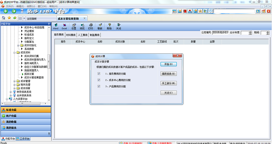The image size is (272, 144).
Task: Click the 错误报告(E) button
Action: click(x=169, y=74)
